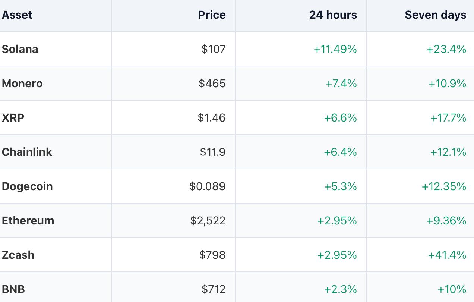The image size is (474, 302).
Task: Select the Ethereum asset name
Action: (28, 221)
